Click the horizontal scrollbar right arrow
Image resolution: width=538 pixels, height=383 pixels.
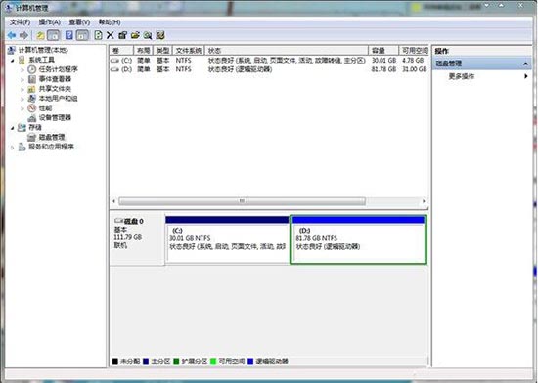[424, 201]
